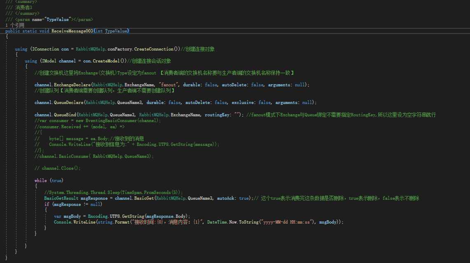Click the "接收时间" format string

(168, 222)
